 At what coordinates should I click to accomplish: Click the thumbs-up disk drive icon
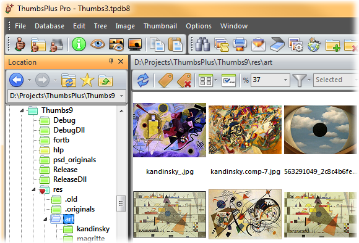point(56,44)
